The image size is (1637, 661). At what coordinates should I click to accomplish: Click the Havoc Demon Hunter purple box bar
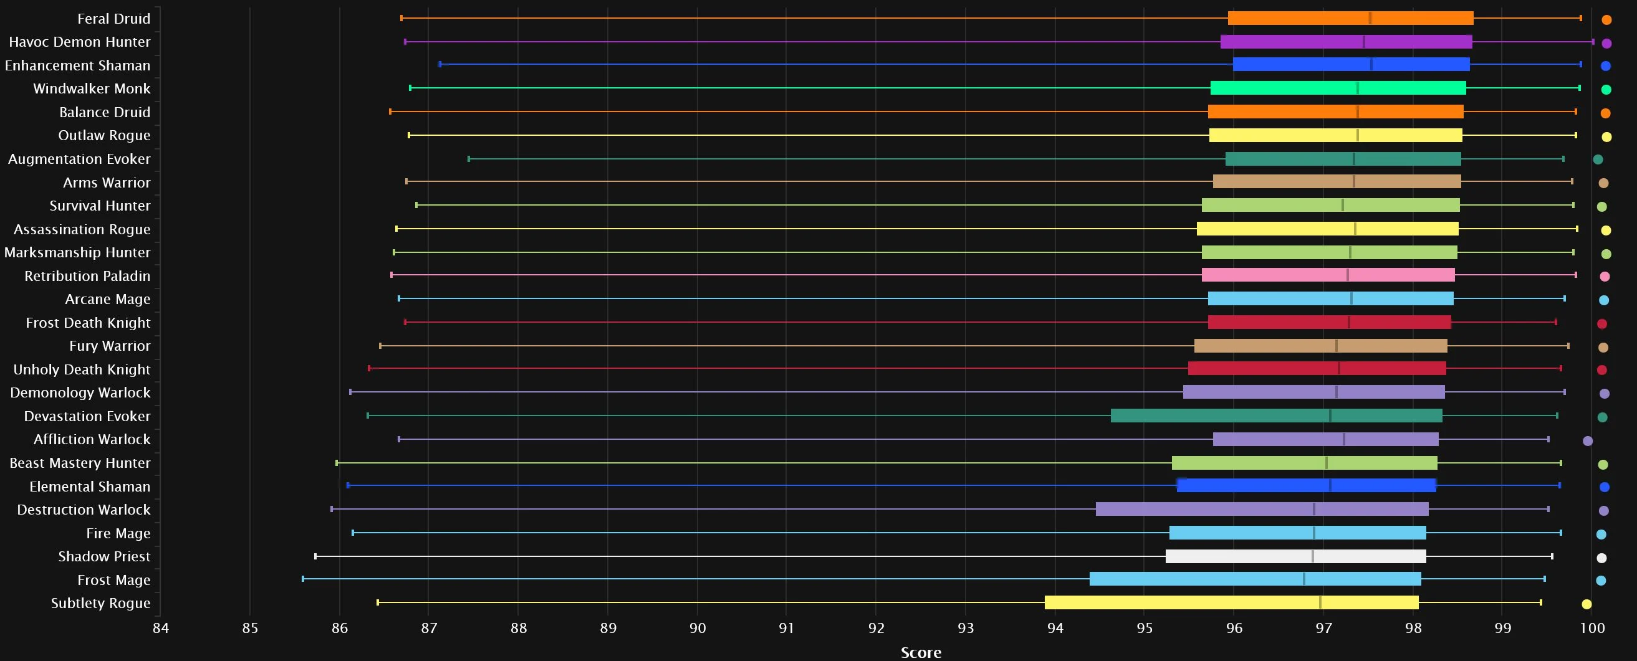(1346, 42)
